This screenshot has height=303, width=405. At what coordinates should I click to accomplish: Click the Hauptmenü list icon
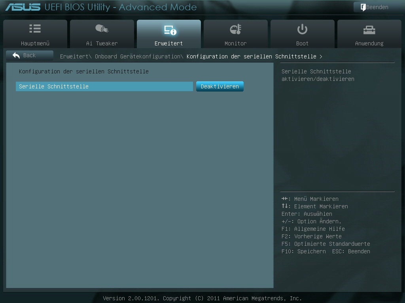coord(35,28)
